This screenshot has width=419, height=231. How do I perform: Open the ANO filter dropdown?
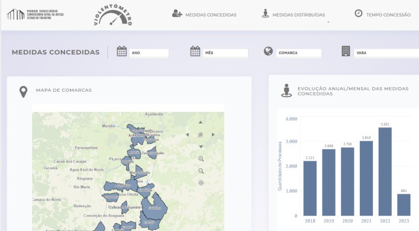pyautogui.click(x=149, y=53)
